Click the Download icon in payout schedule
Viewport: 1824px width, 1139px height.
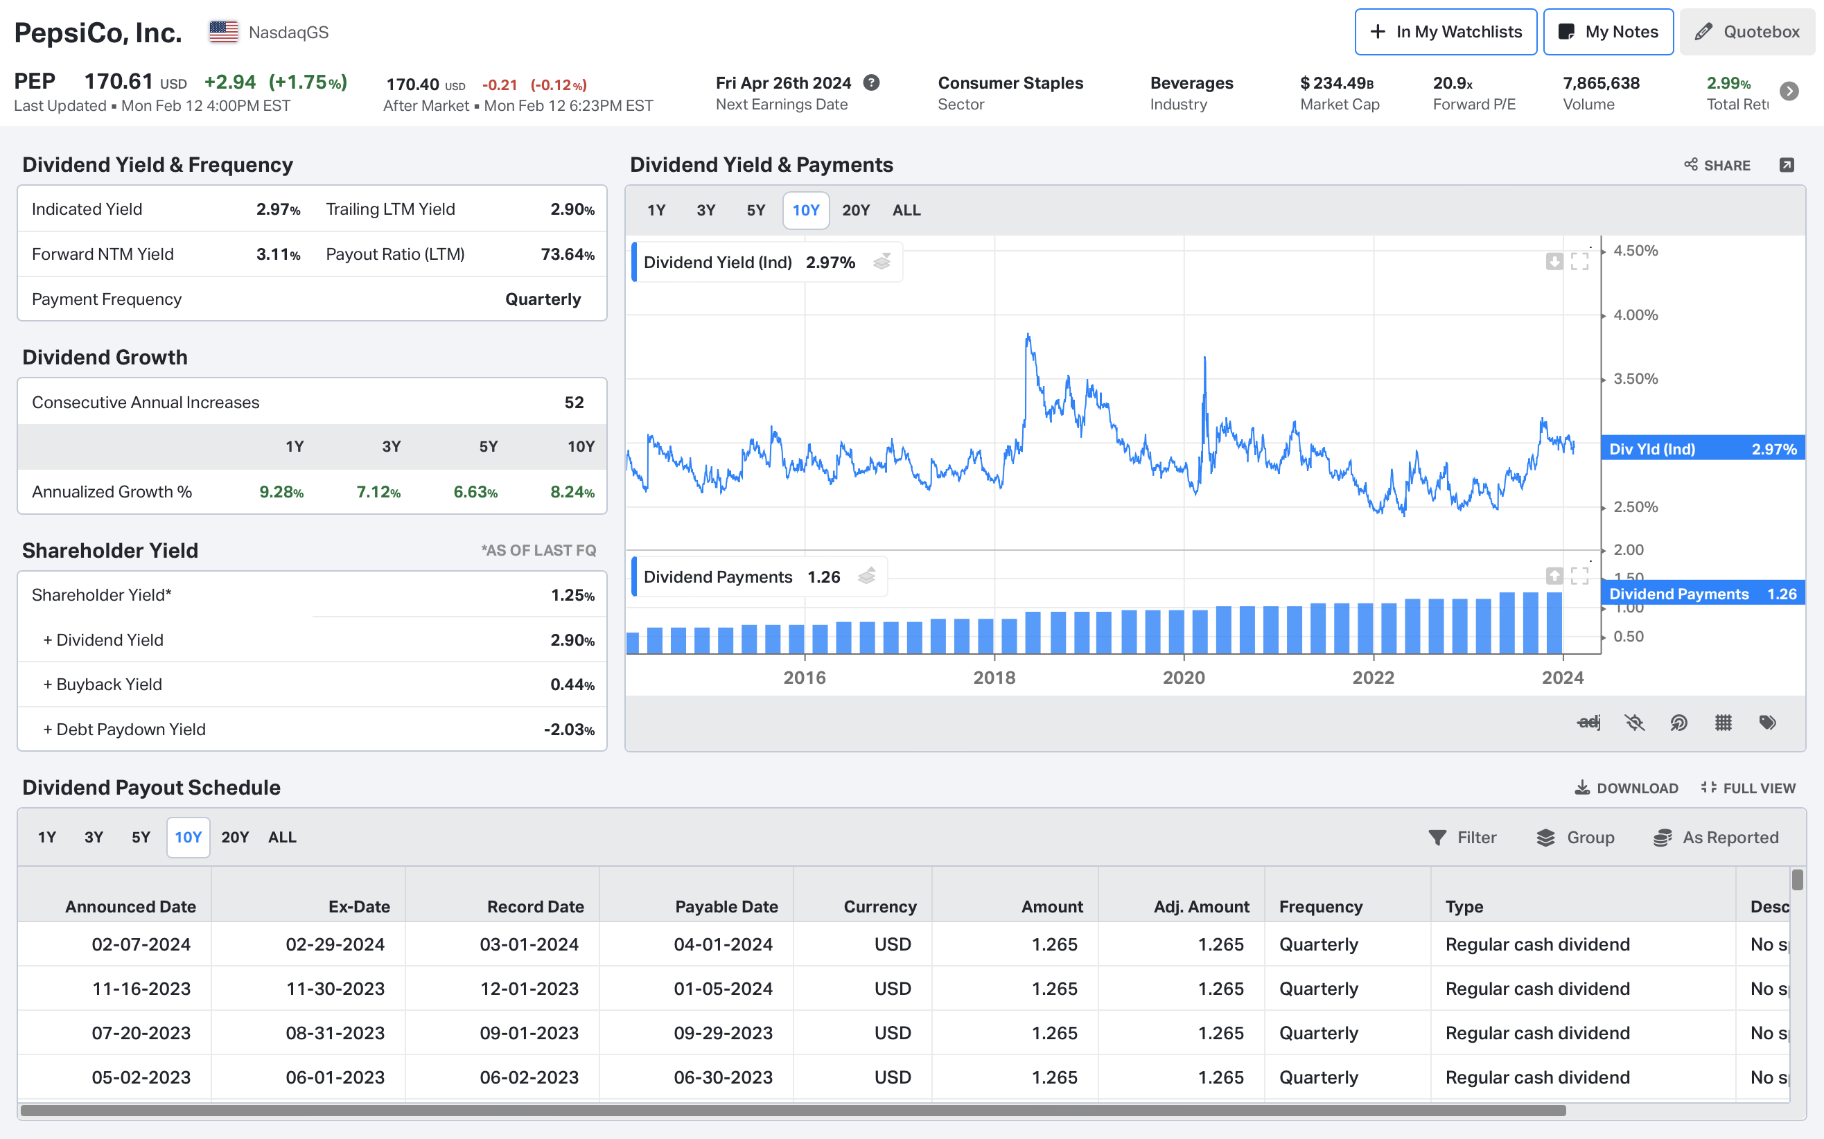(1582, 787)
